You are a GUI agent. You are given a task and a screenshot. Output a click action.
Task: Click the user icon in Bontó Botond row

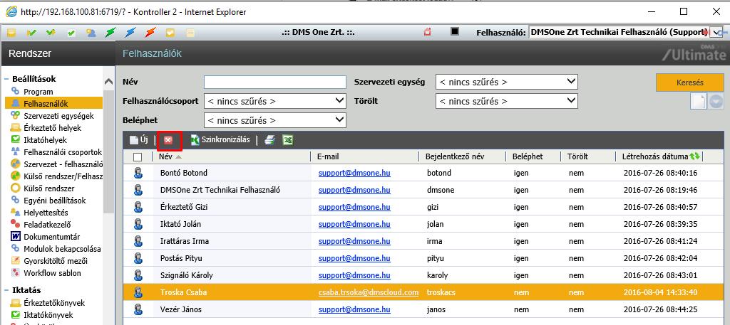coord(138,173)
